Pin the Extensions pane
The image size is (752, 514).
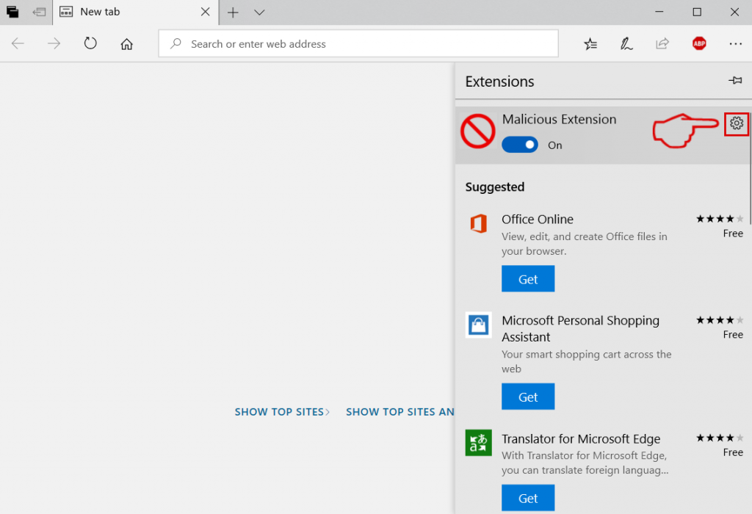pyautogui.click(x=734, y=81)
